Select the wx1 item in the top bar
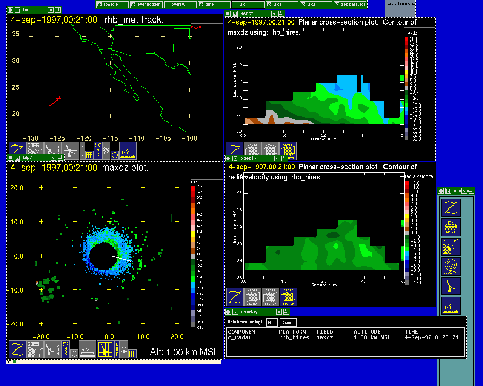The image size is (483, 386). 282,5
